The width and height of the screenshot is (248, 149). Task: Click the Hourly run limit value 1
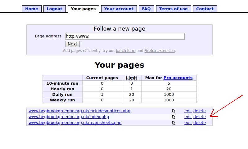(132, 89)
